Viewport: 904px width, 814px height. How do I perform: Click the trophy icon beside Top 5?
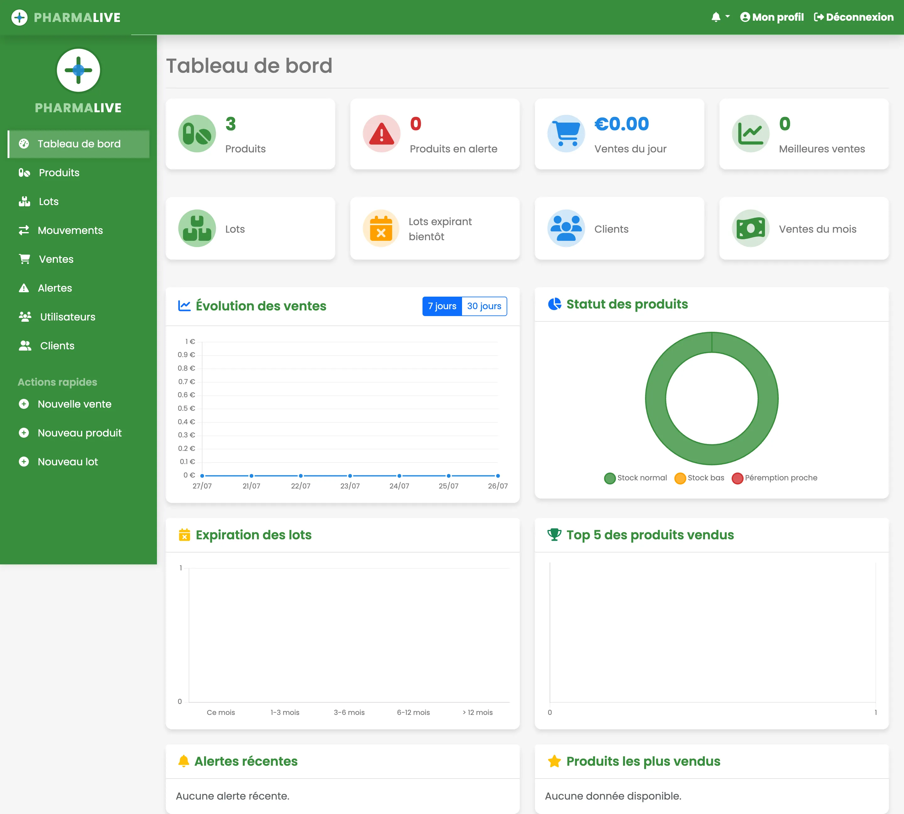[554, 535]
